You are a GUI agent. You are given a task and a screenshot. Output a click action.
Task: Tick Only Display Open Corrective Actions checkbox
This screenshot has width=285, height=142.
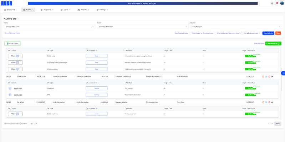[x=243, y=33]
